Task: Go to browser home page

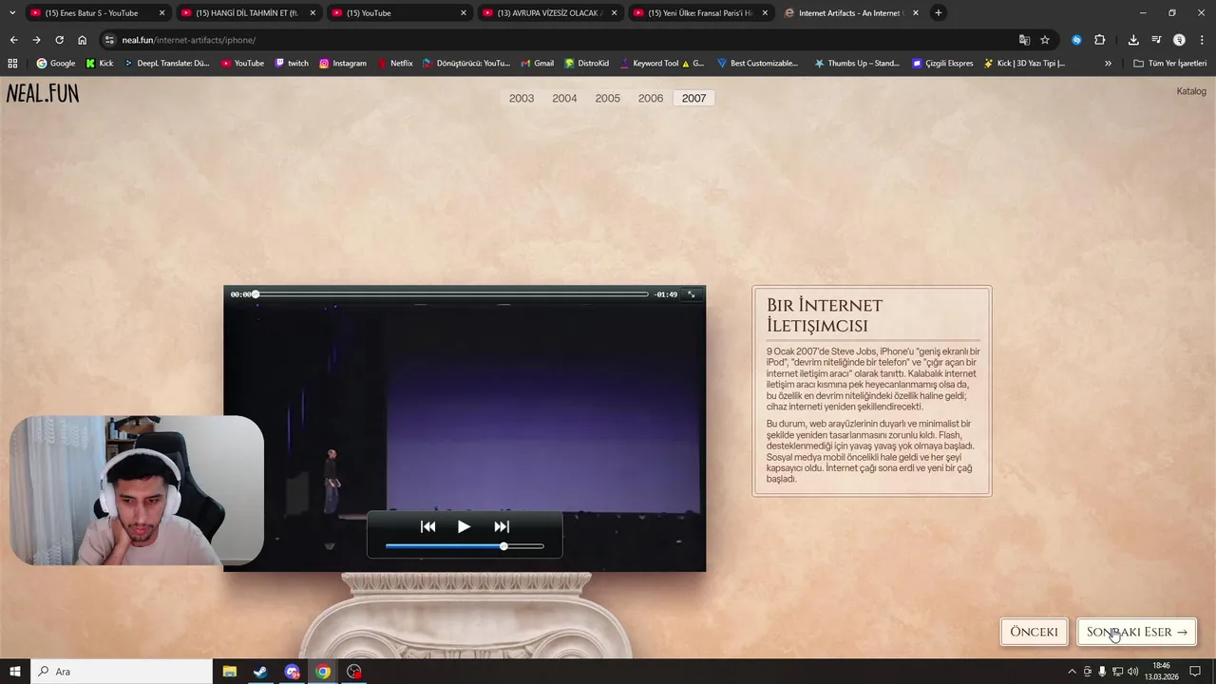Action: point(82,40)
